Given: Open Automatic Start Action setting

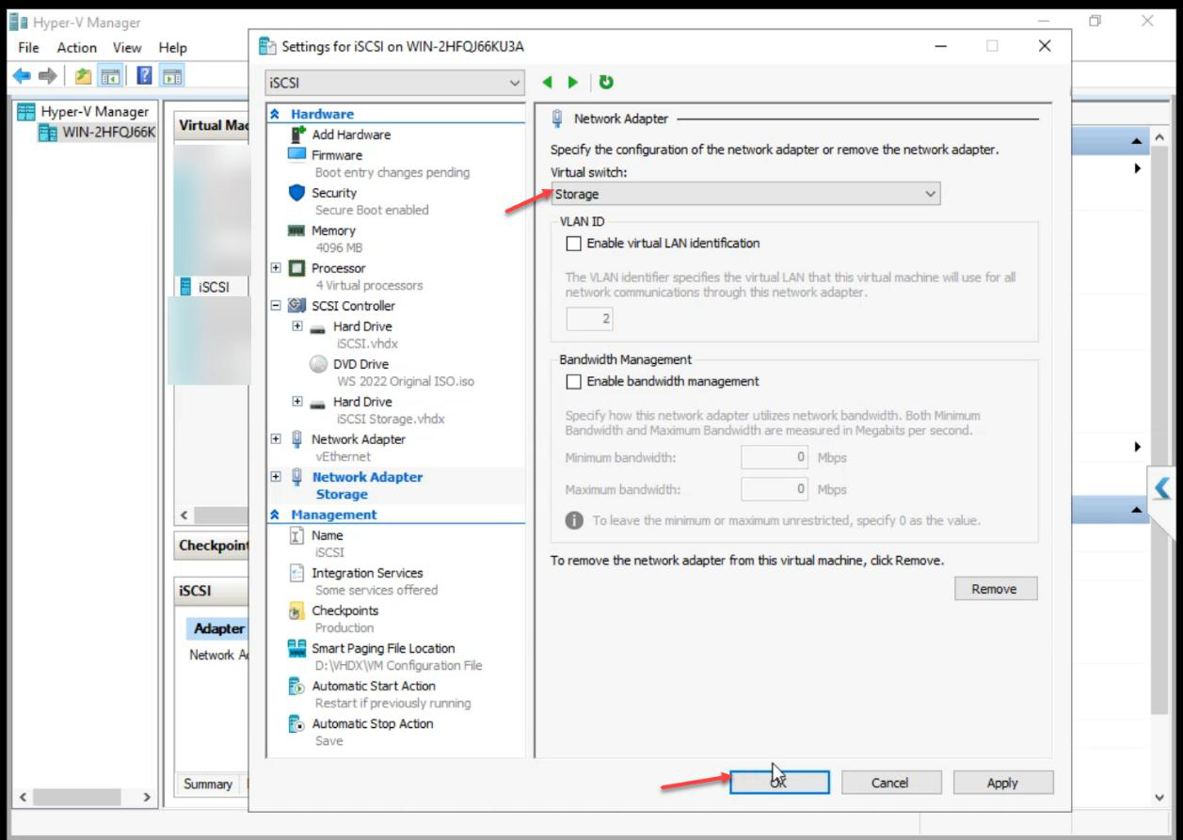Looking at the screenshot, I should point(374,686).
